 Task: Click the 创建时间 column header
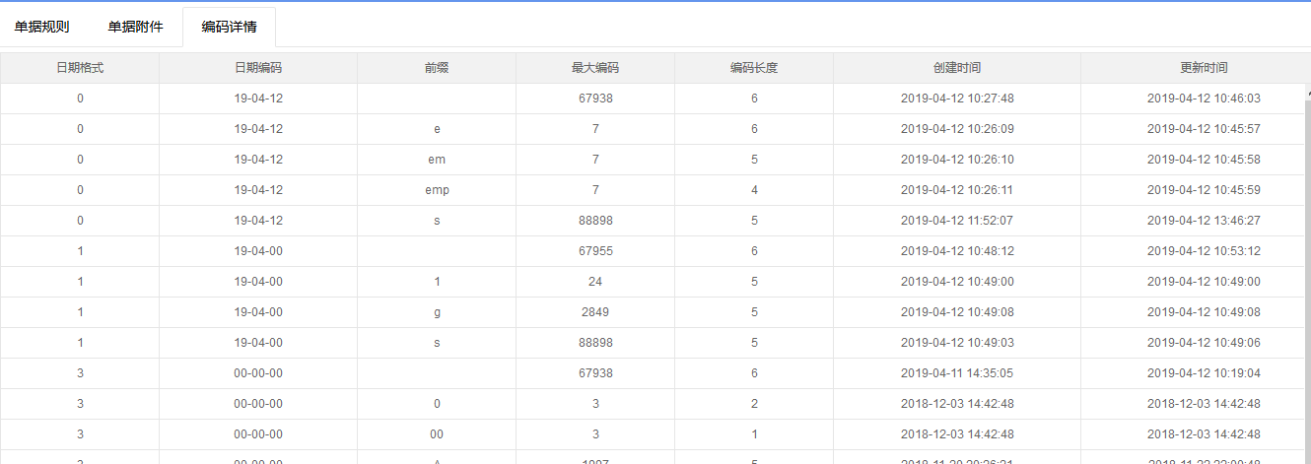tap(957, 68)
